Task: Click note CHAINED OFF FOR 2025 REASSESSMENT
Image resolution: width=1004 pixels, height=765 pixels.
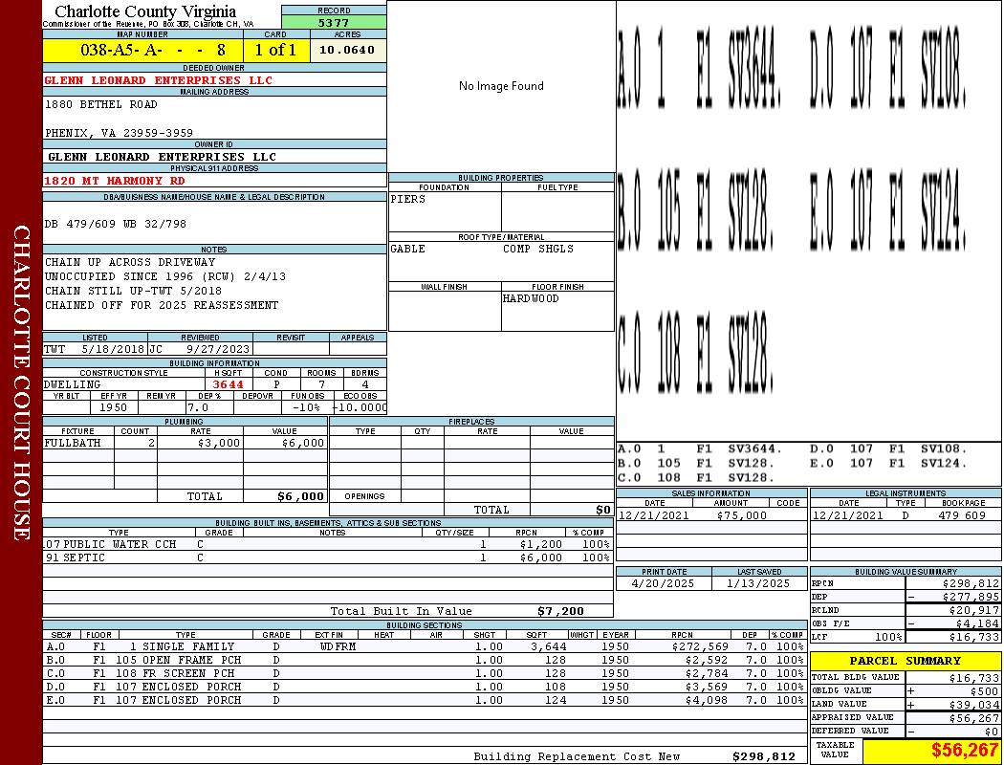Action: click(162, 305)
